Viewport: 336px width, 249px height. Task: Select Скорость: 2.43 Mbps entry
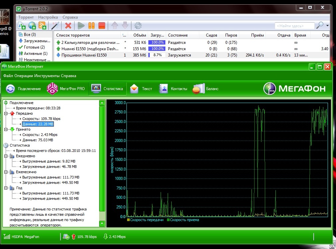(40, 135)
